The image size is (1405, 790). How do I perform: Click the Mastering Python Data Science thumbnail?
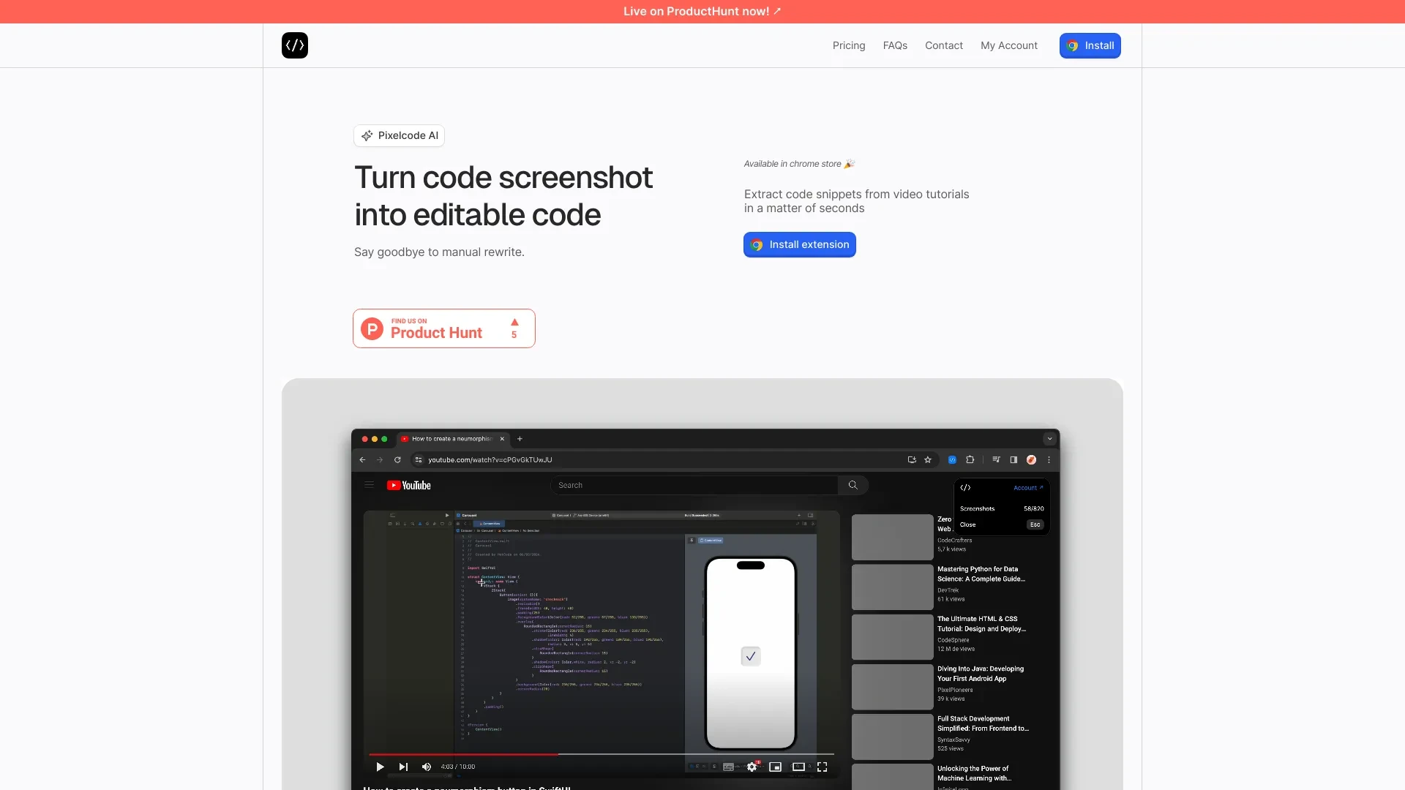(x=891, y=584)
